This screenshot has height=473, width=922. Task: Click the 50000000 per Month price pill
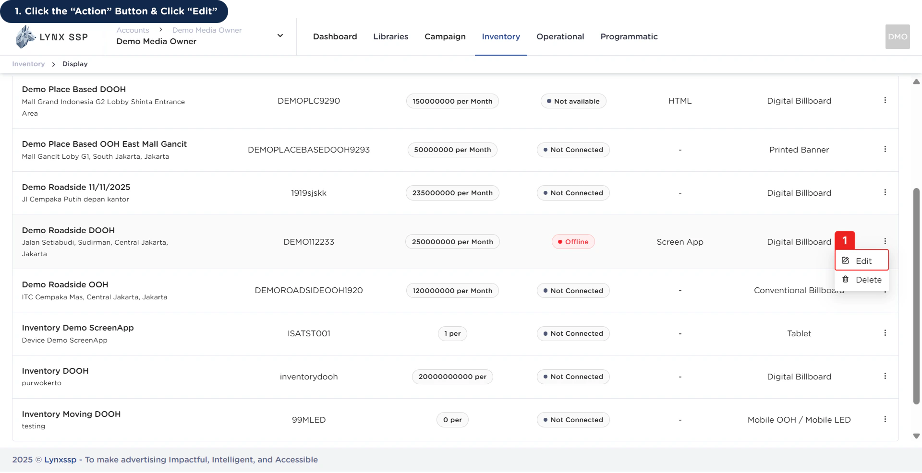[452, 150]
